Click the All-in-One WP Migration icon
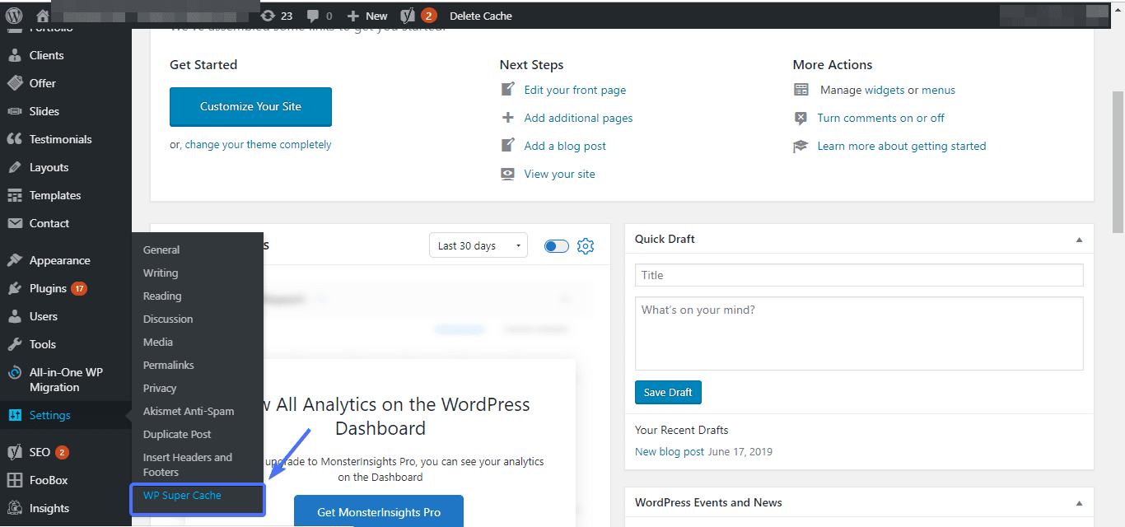This screenshot has height=527, width=1125. (x=15, y=372)
